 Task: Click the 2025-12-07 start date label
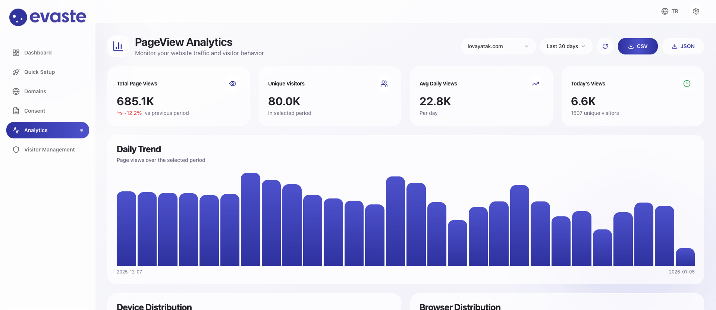[x=129, y=272]
